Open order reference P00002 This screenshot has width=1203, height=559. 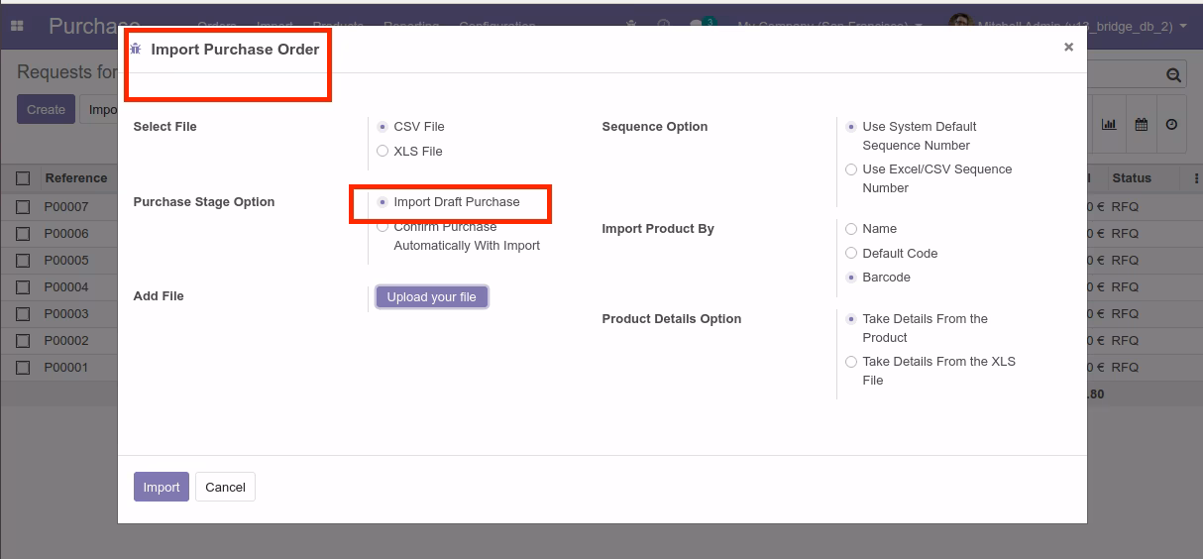66,341
